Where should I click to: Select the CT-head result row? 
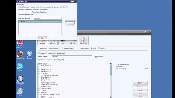(x=43, y=90)
